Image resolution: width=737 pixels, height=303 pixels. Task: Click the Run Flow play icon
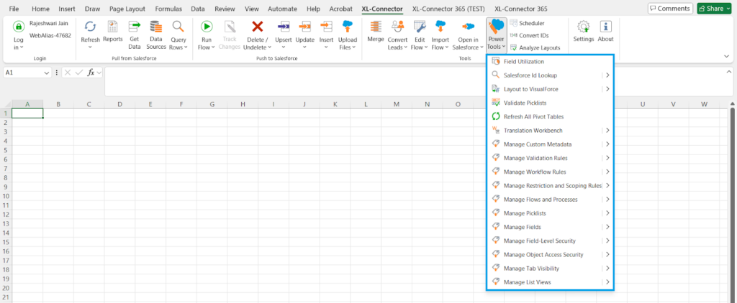(207, 27)
